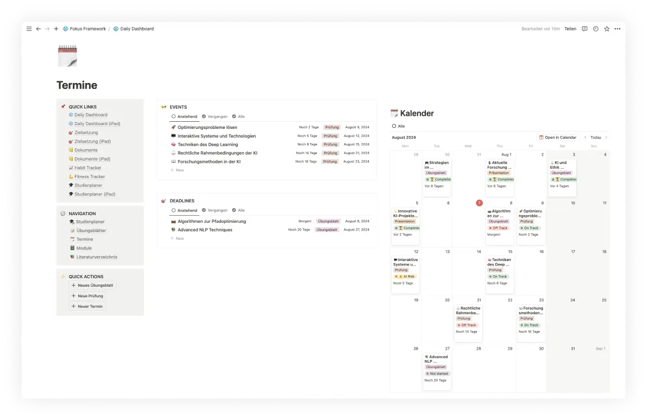Open the Fitness Tracker quick link
This screenshot has width=647, height=420.
[89, 176]
